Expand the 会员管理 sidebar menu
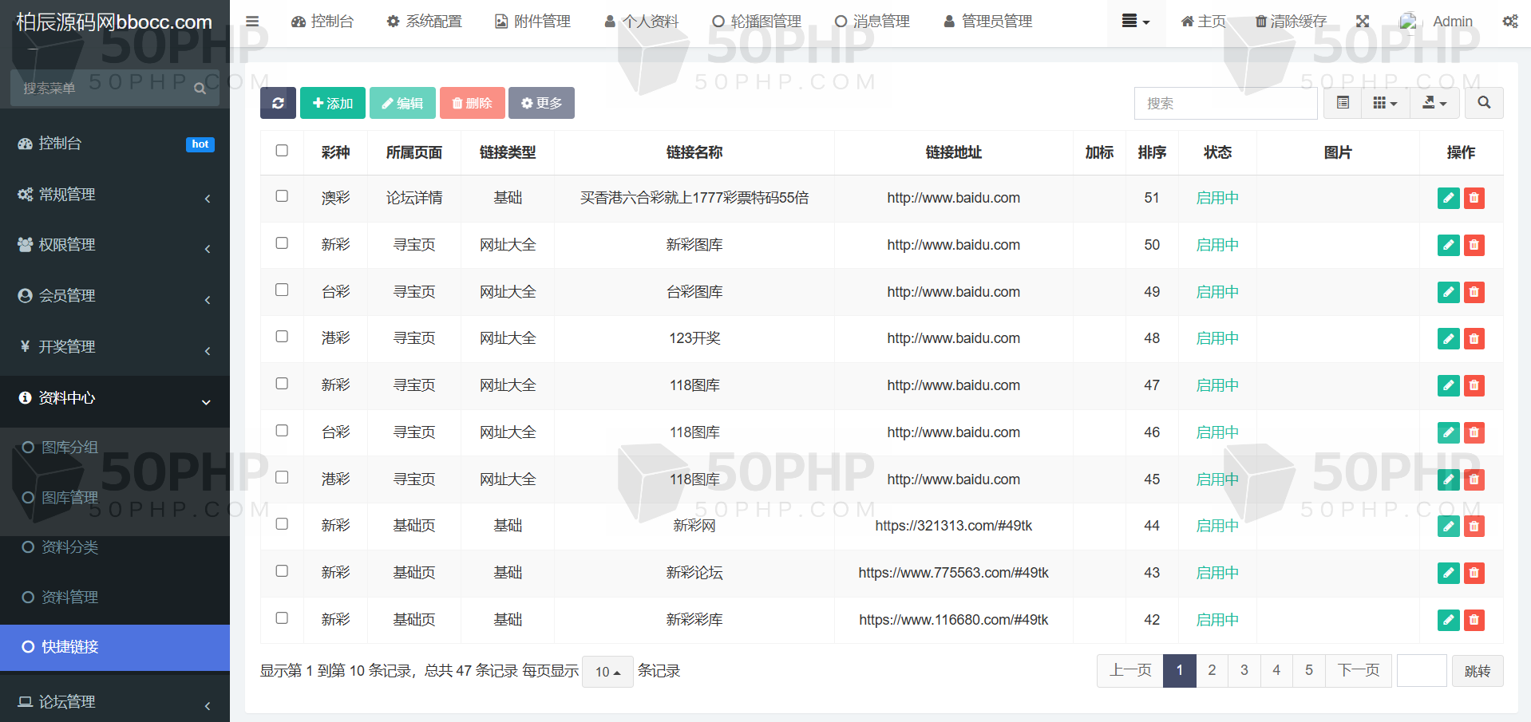The height and width of the screenshot is (722, 1531). (115, 296)
